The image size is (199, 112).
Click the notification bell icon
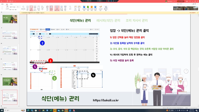click(x=187, y=1)
